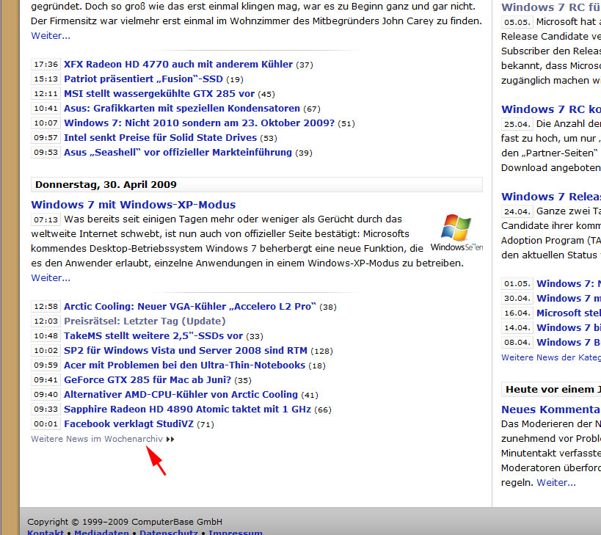Open the XFX Radeon HD 4770 article
This screenshot has height=535, width=601.
[x=178, y=65]
